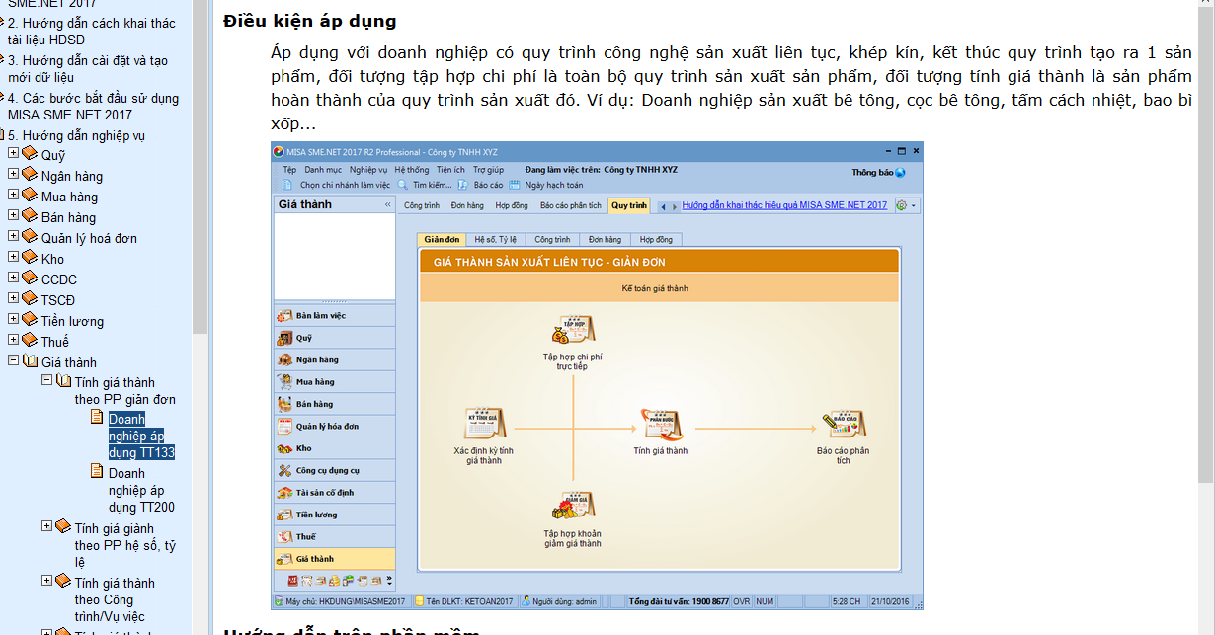Open the Xác định kỳ tính giá thành icon

(484, 423)
